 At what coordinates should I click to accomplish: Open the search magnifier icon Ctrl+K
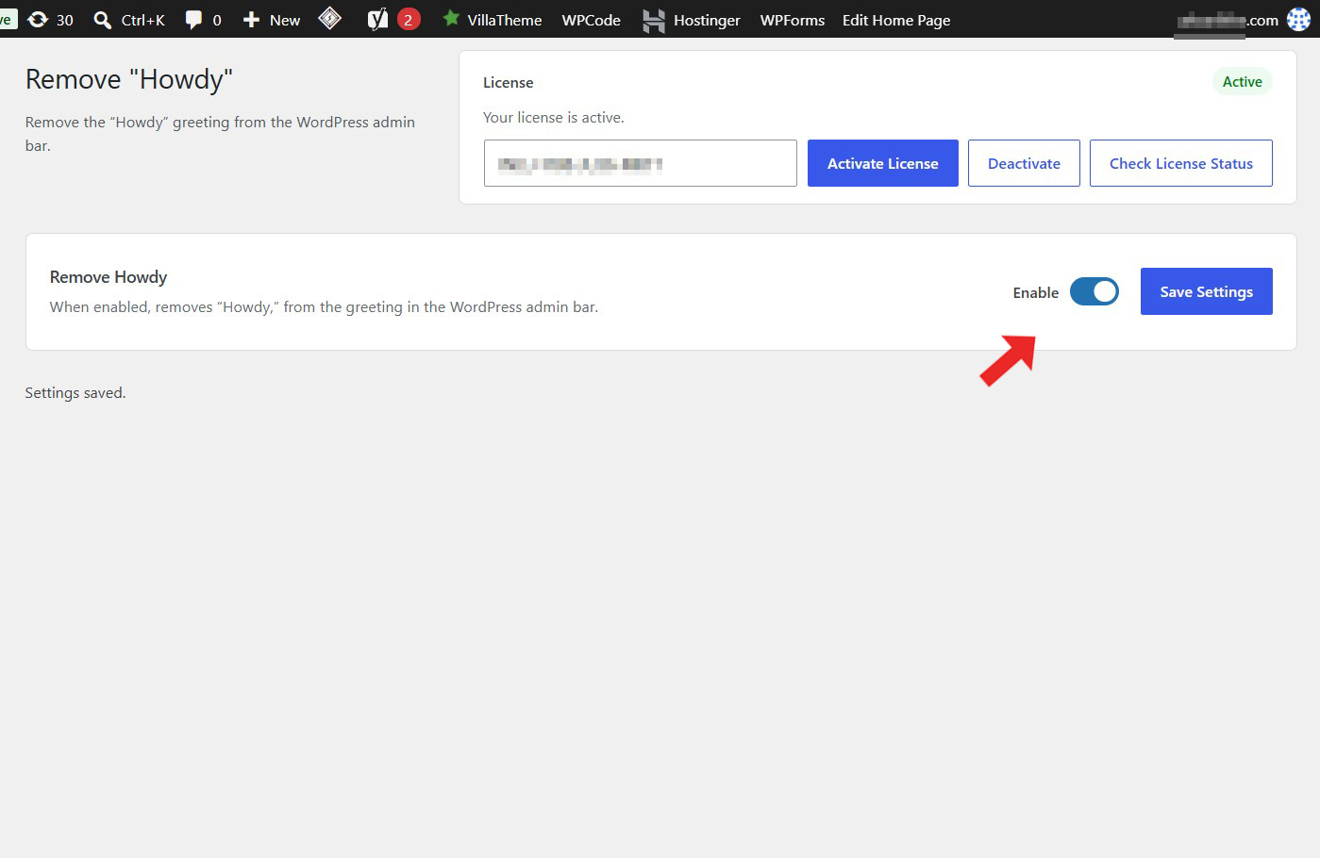tap(103, 20)
